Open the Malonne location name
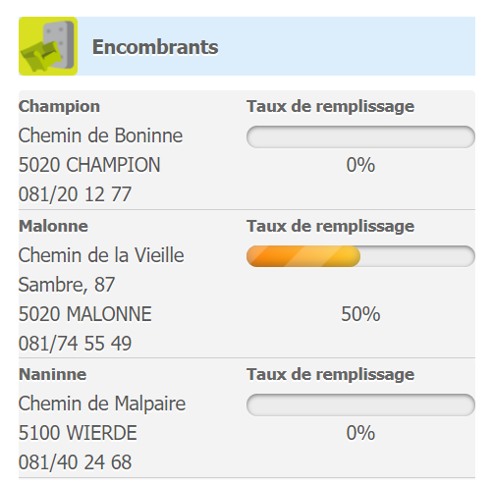Viewport: 493px width, 486px height. [53, 226]
